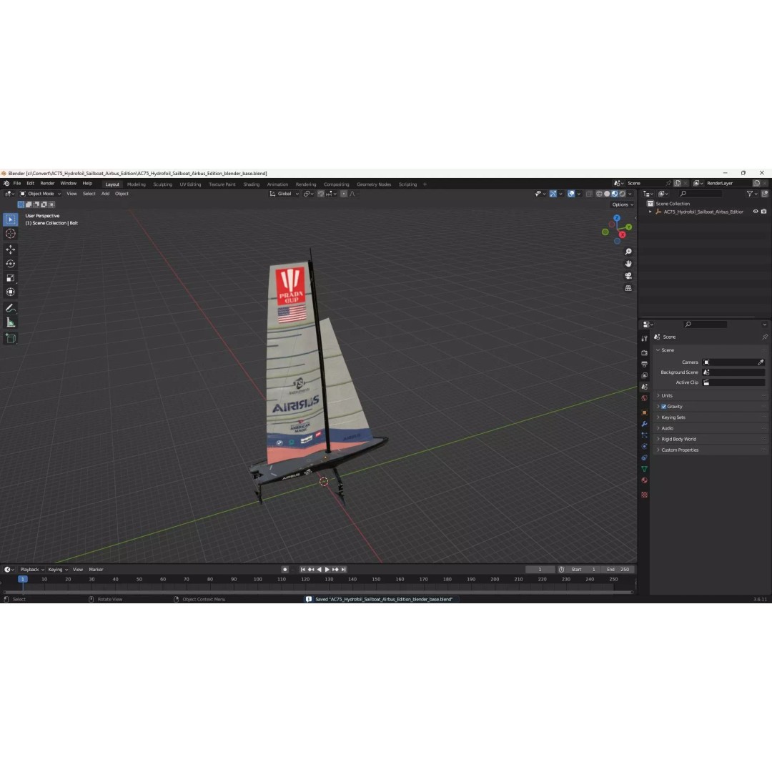Enable solid viewport shading
This screenshot has height=772, width=772.
tap(607, 194)
